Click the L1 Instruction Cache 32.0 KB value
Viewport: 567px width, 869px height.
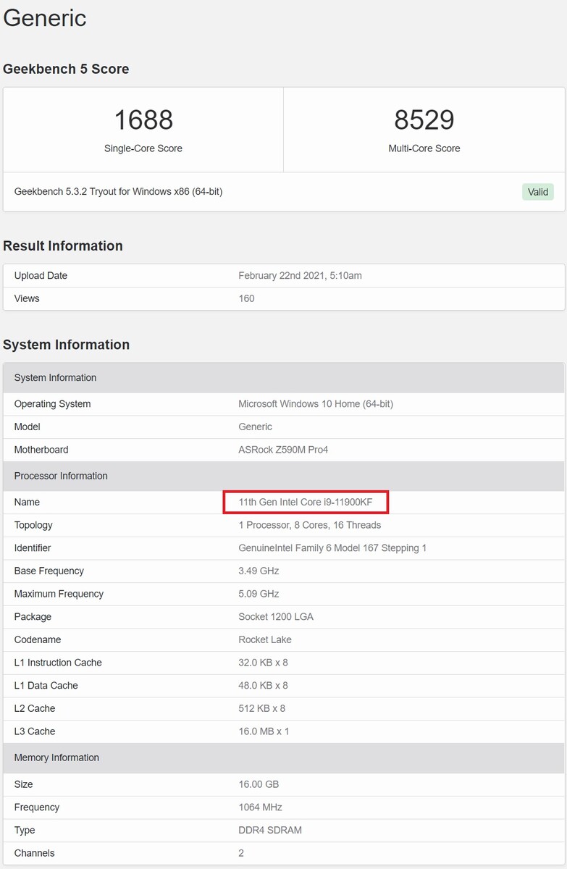[x=263, y=663]
